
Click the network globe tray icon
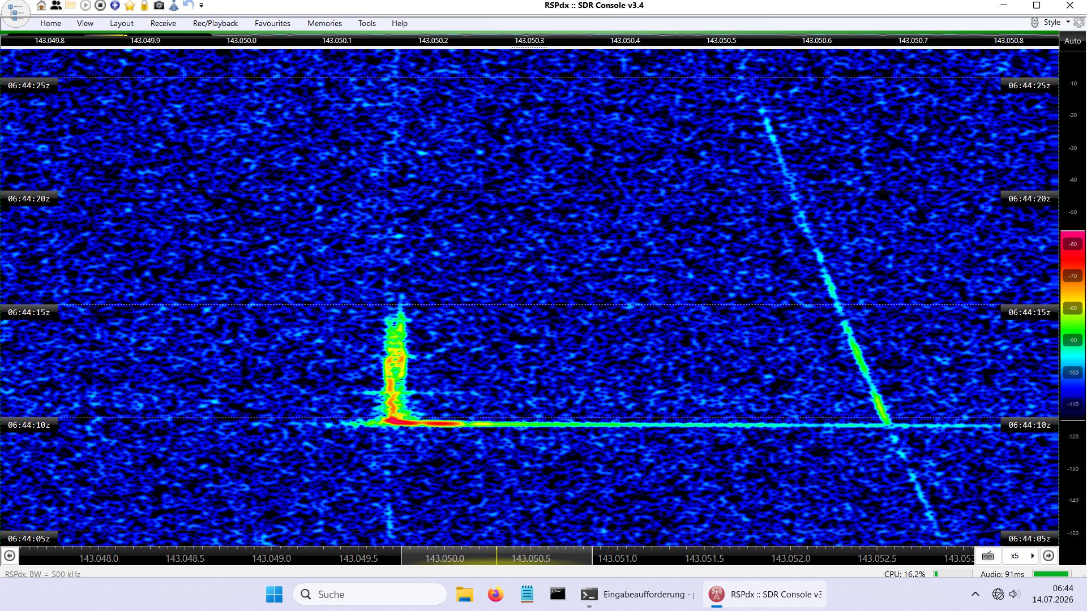pyautogui.click(x=998, y=594)
